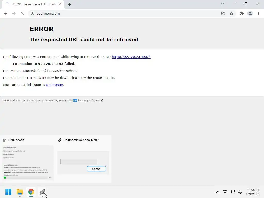Click the UNetbootin preview title icon
Screen dimensions: 264x198
[x=4, y=140]
